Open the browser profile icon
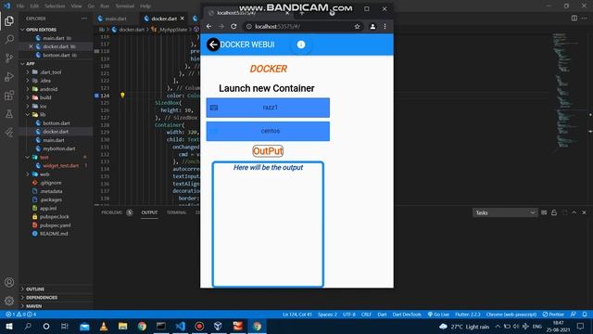Screen dimensions: 593x334 372,27
